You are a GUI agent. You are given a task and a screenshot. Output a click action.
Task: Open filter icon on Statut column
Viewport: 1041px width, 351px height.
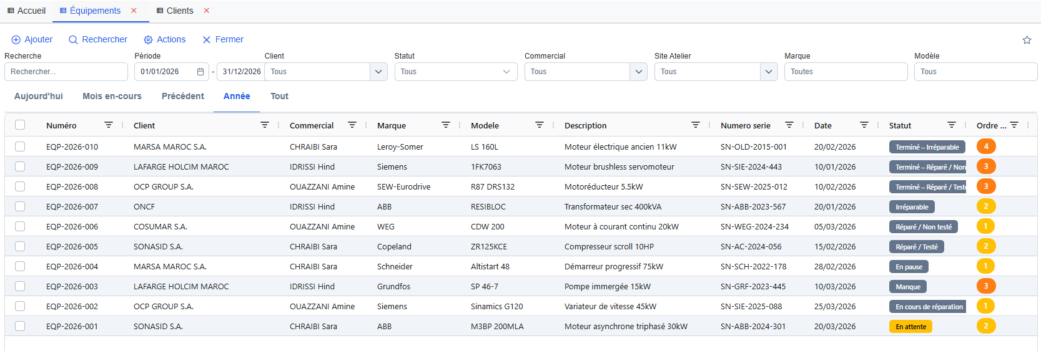click(x=952, y=125)
